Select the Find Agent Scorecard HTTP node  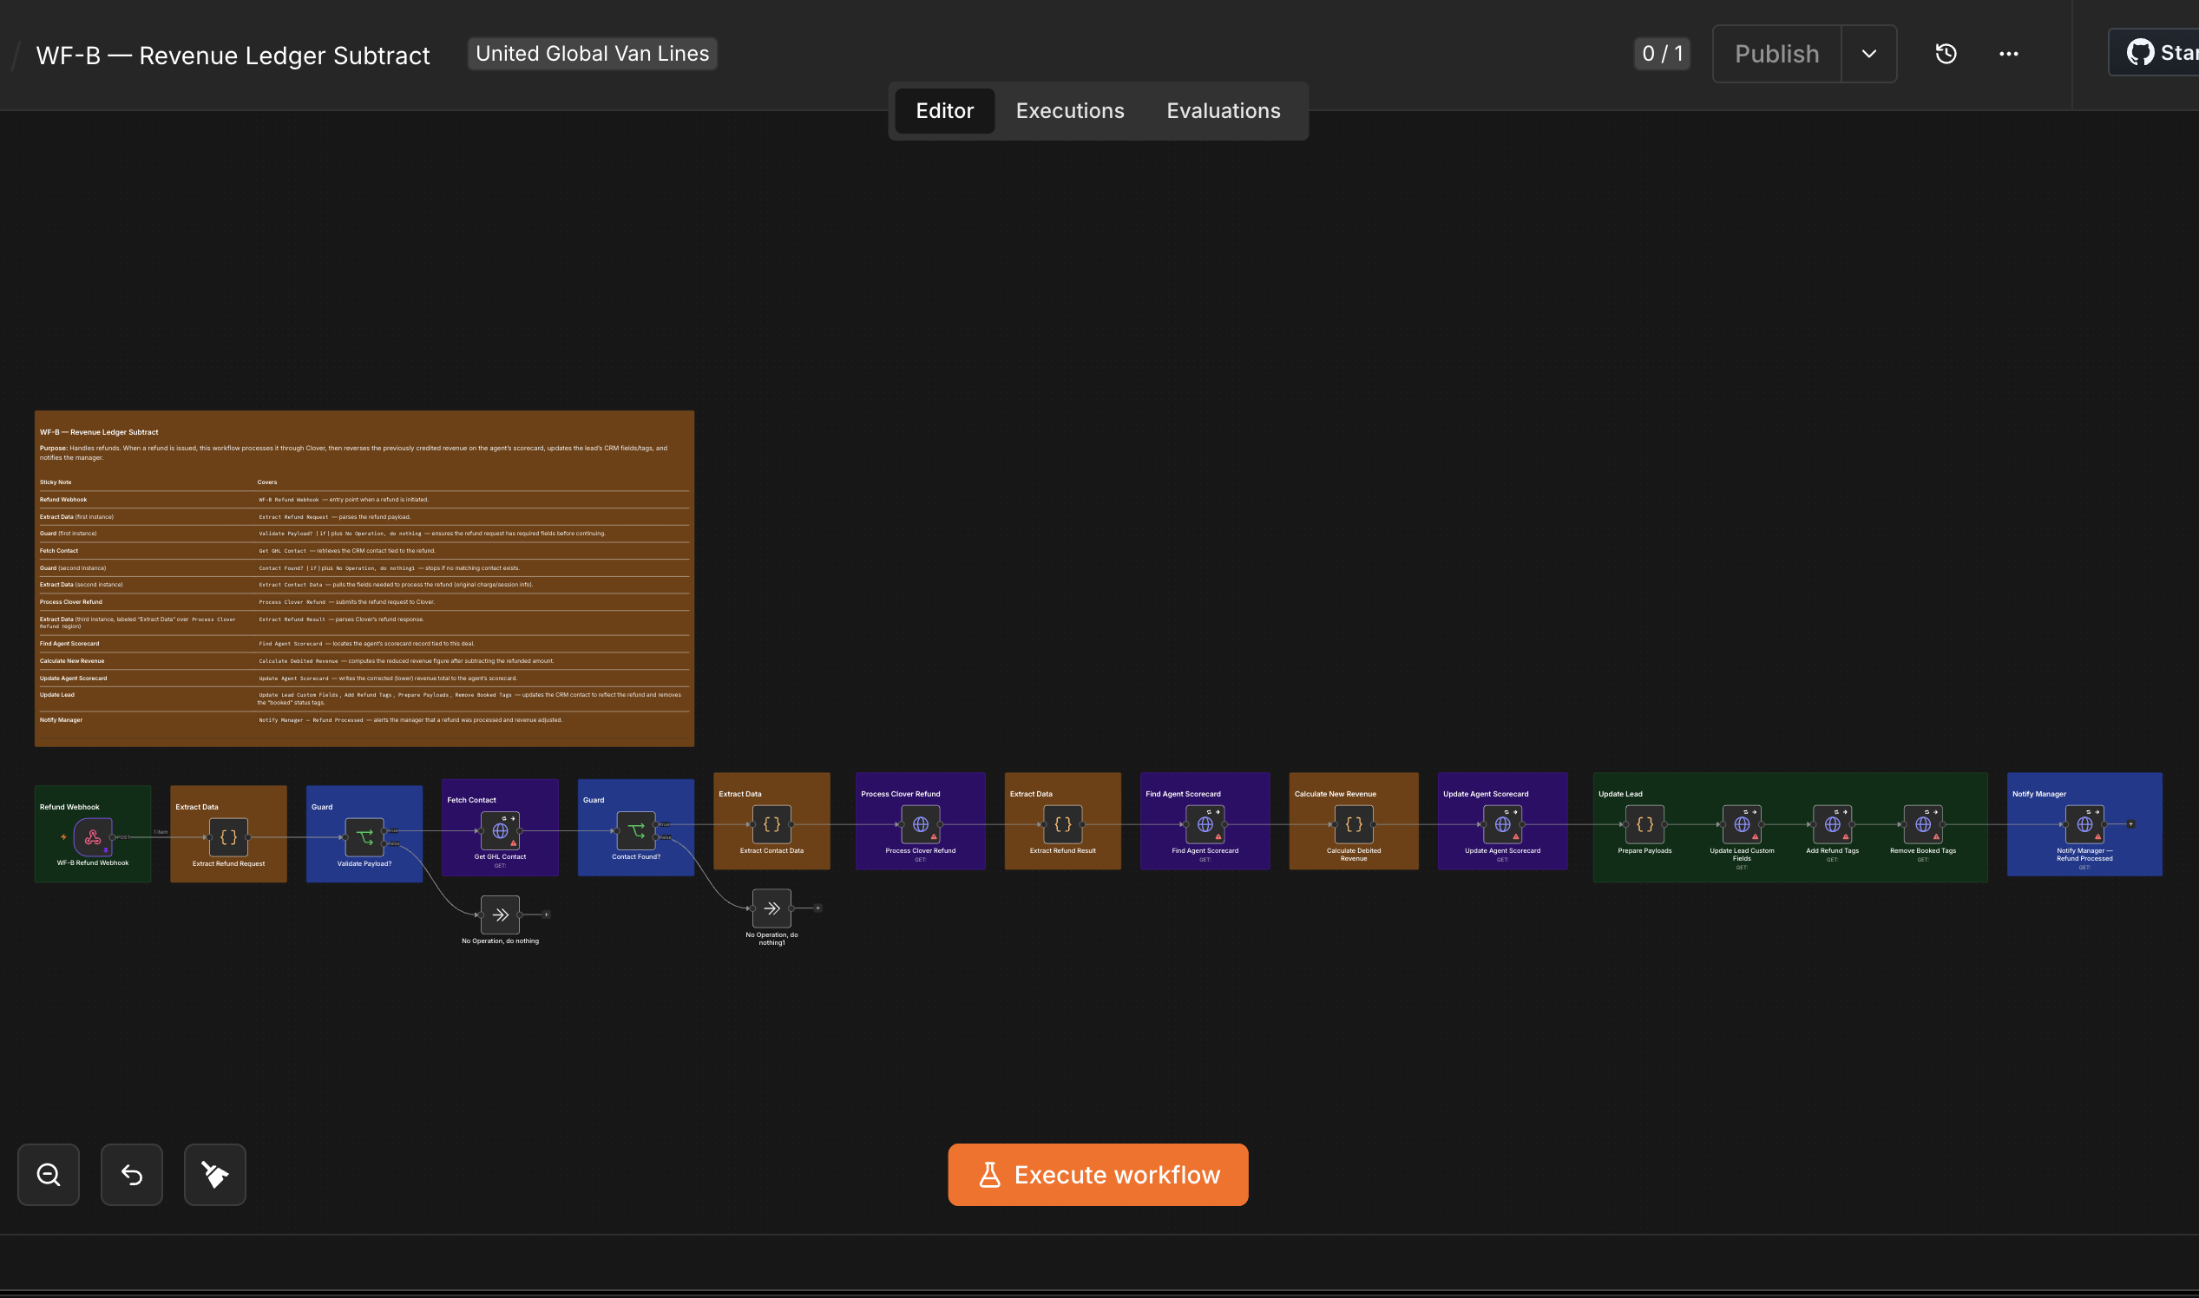coord(1205,824)
